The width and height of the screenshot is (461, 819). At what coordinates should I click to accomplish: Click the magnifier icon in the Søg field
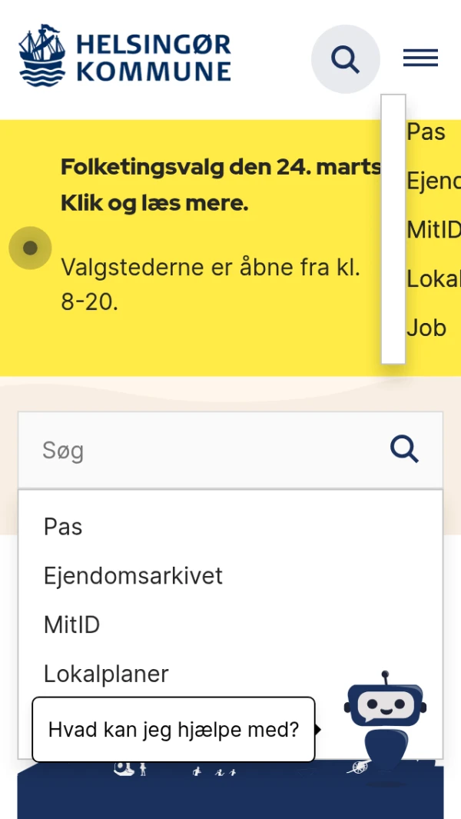(x=404, y=448)
